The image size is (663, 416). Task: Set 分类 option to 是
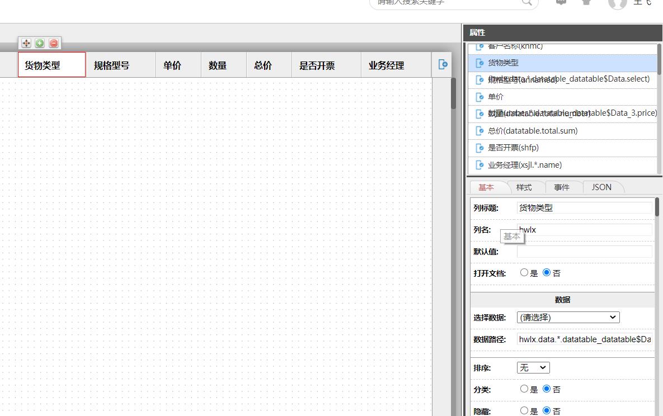tap(524, 389)
